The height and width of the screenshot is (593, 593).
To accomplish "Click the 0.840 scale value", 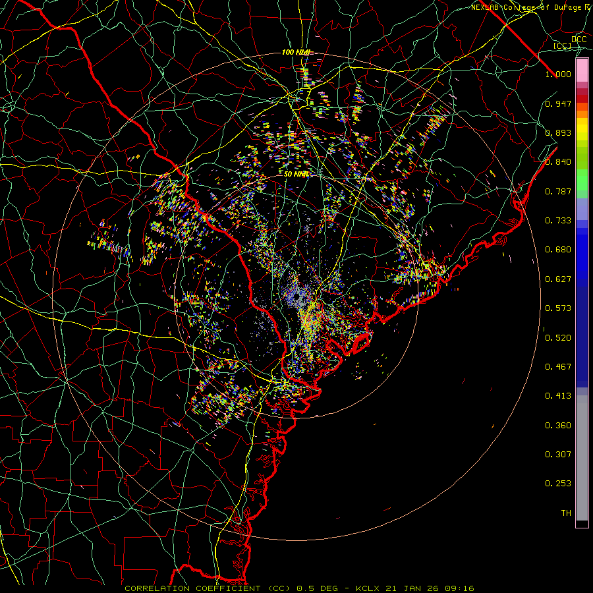I will pos(558,162).
